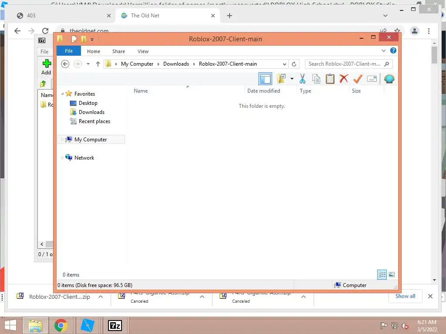This screenshot has height=334, width=446.
Task: Refresh the Explorer folder view
Action: [294, 64]
